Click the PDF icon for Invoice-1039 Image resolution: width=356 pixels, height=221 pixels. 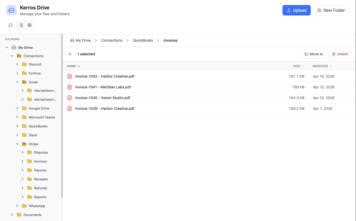point(69,108)
